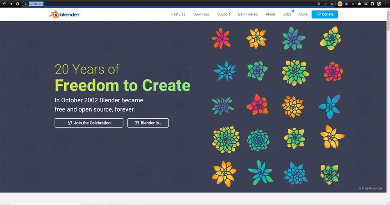Open the 'by Andy Goralczyk' credit link
390x205 pixels.
click(370, 188)
